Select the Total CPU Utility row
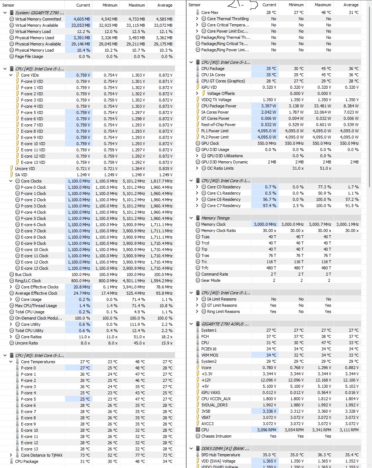 point(87,331)
